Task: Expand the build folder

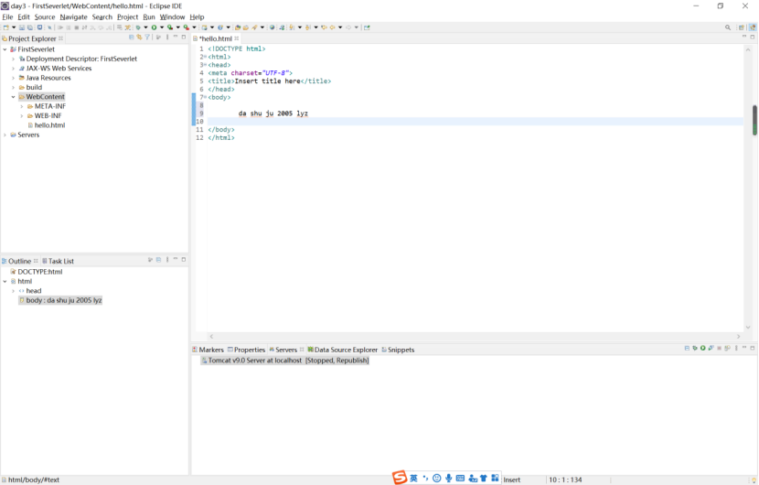Action: [x=13, y=87]
